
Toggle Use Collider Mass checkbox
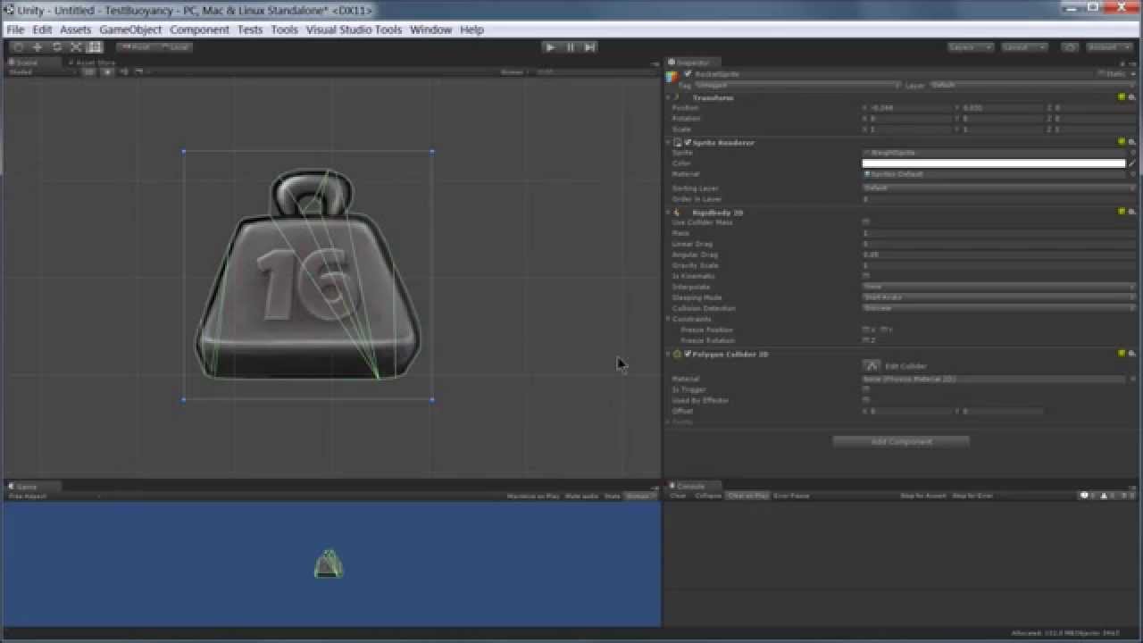pyautogui.click(x=866, y=222)
